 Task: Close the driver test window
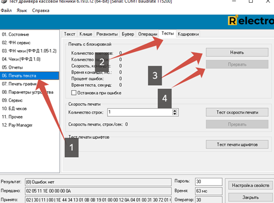pos(268,1)
